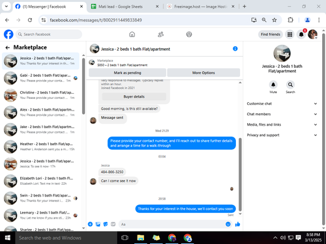Expand the Privacy and support section
326x244 pixels.
[x=282, y=135]
